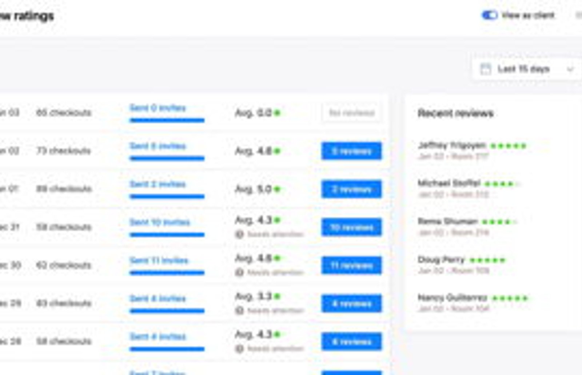Click the invites progress bar in the Jan 01 row
The image size is (582, 375).
click(167, 197)
